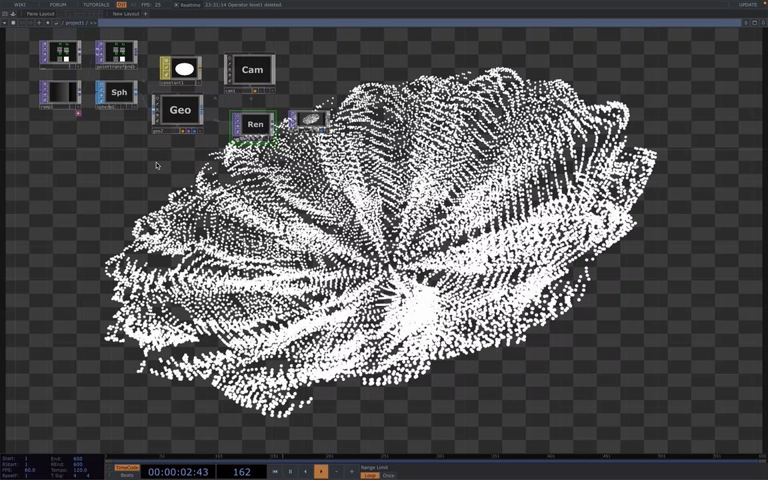Click the frame number 162 field
Viewport: 768px width, 480px height.
[241, 472]
